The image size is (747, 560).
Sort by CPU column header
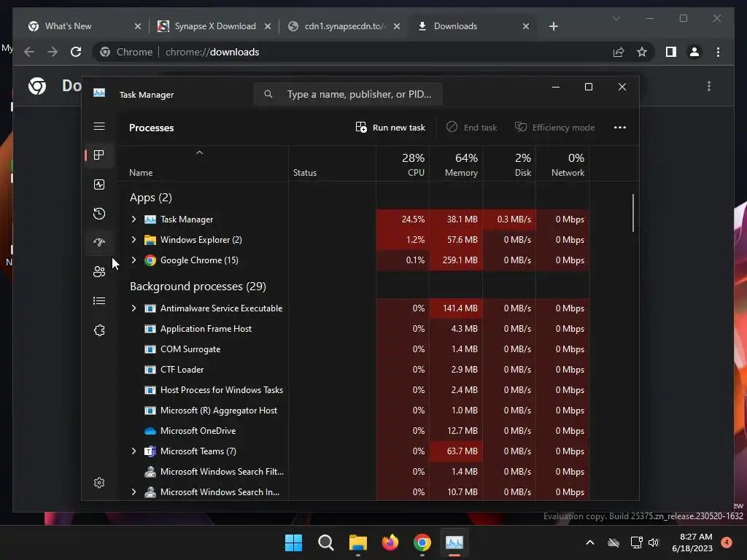click(x=403, y=164)
